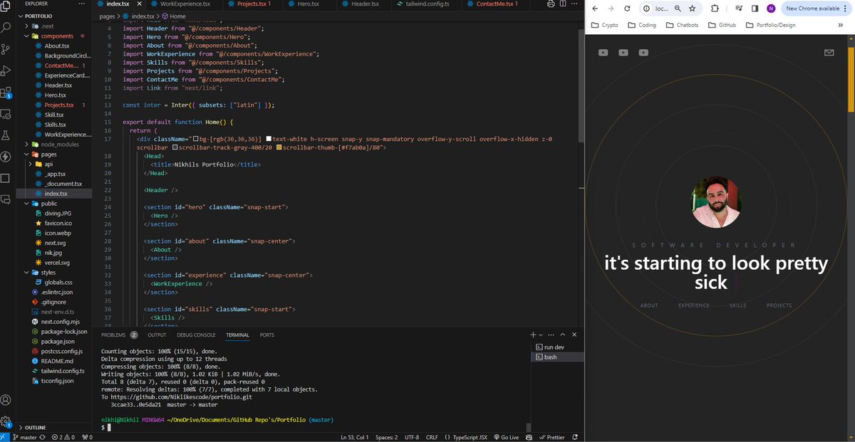Click the print icon in editor toolbar
Viewport: 855px width, 442px height.
coord(551,4)
